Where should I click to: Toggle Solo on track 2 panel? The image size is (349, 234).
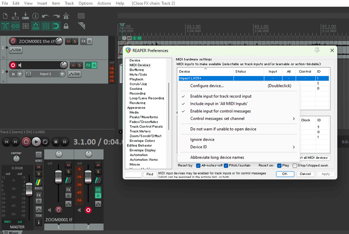tap(79, 65)
